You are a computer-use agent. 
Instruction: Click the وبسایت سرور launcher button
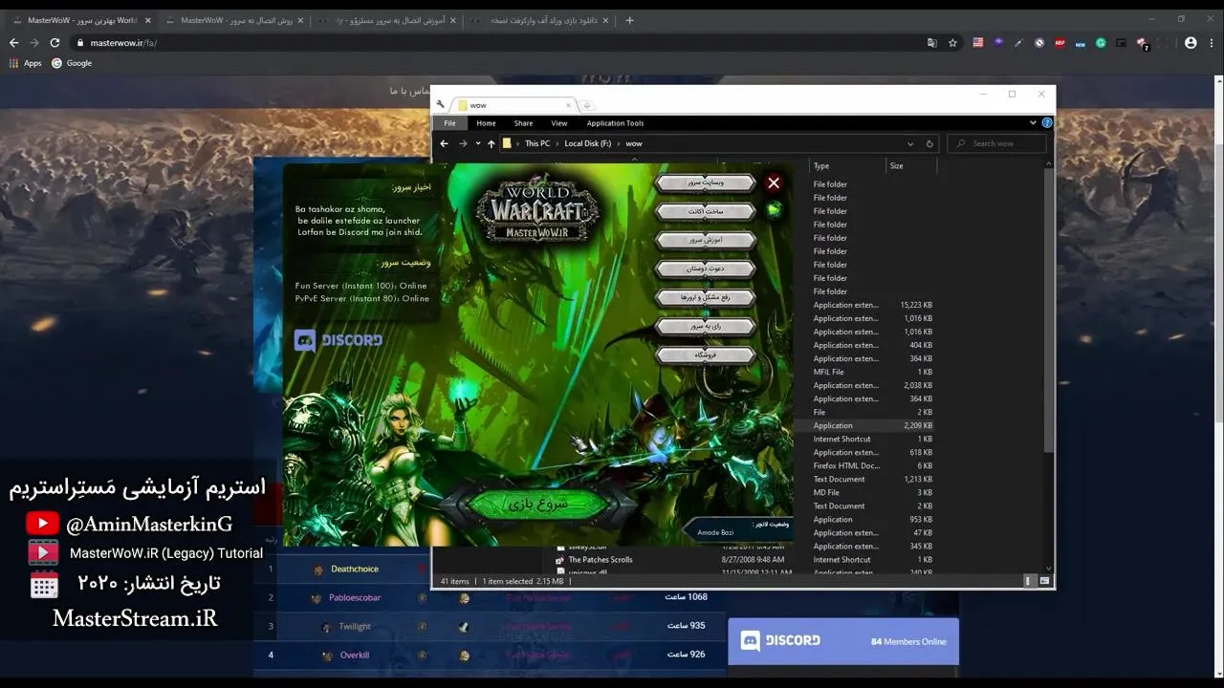(706, 183)
